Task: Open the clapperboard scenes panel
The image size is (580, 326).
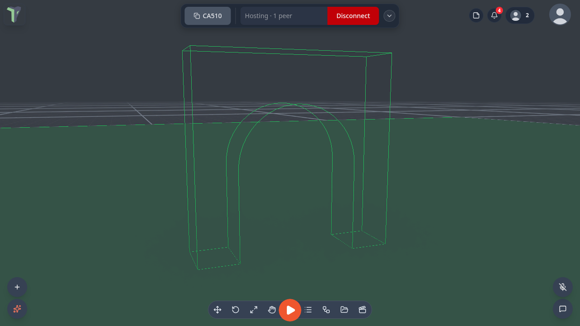Action: coord(362,310)
